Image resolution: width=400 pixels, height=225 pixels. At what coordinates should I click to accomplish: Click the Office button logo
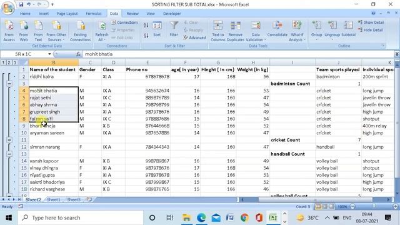pos(7,8)
